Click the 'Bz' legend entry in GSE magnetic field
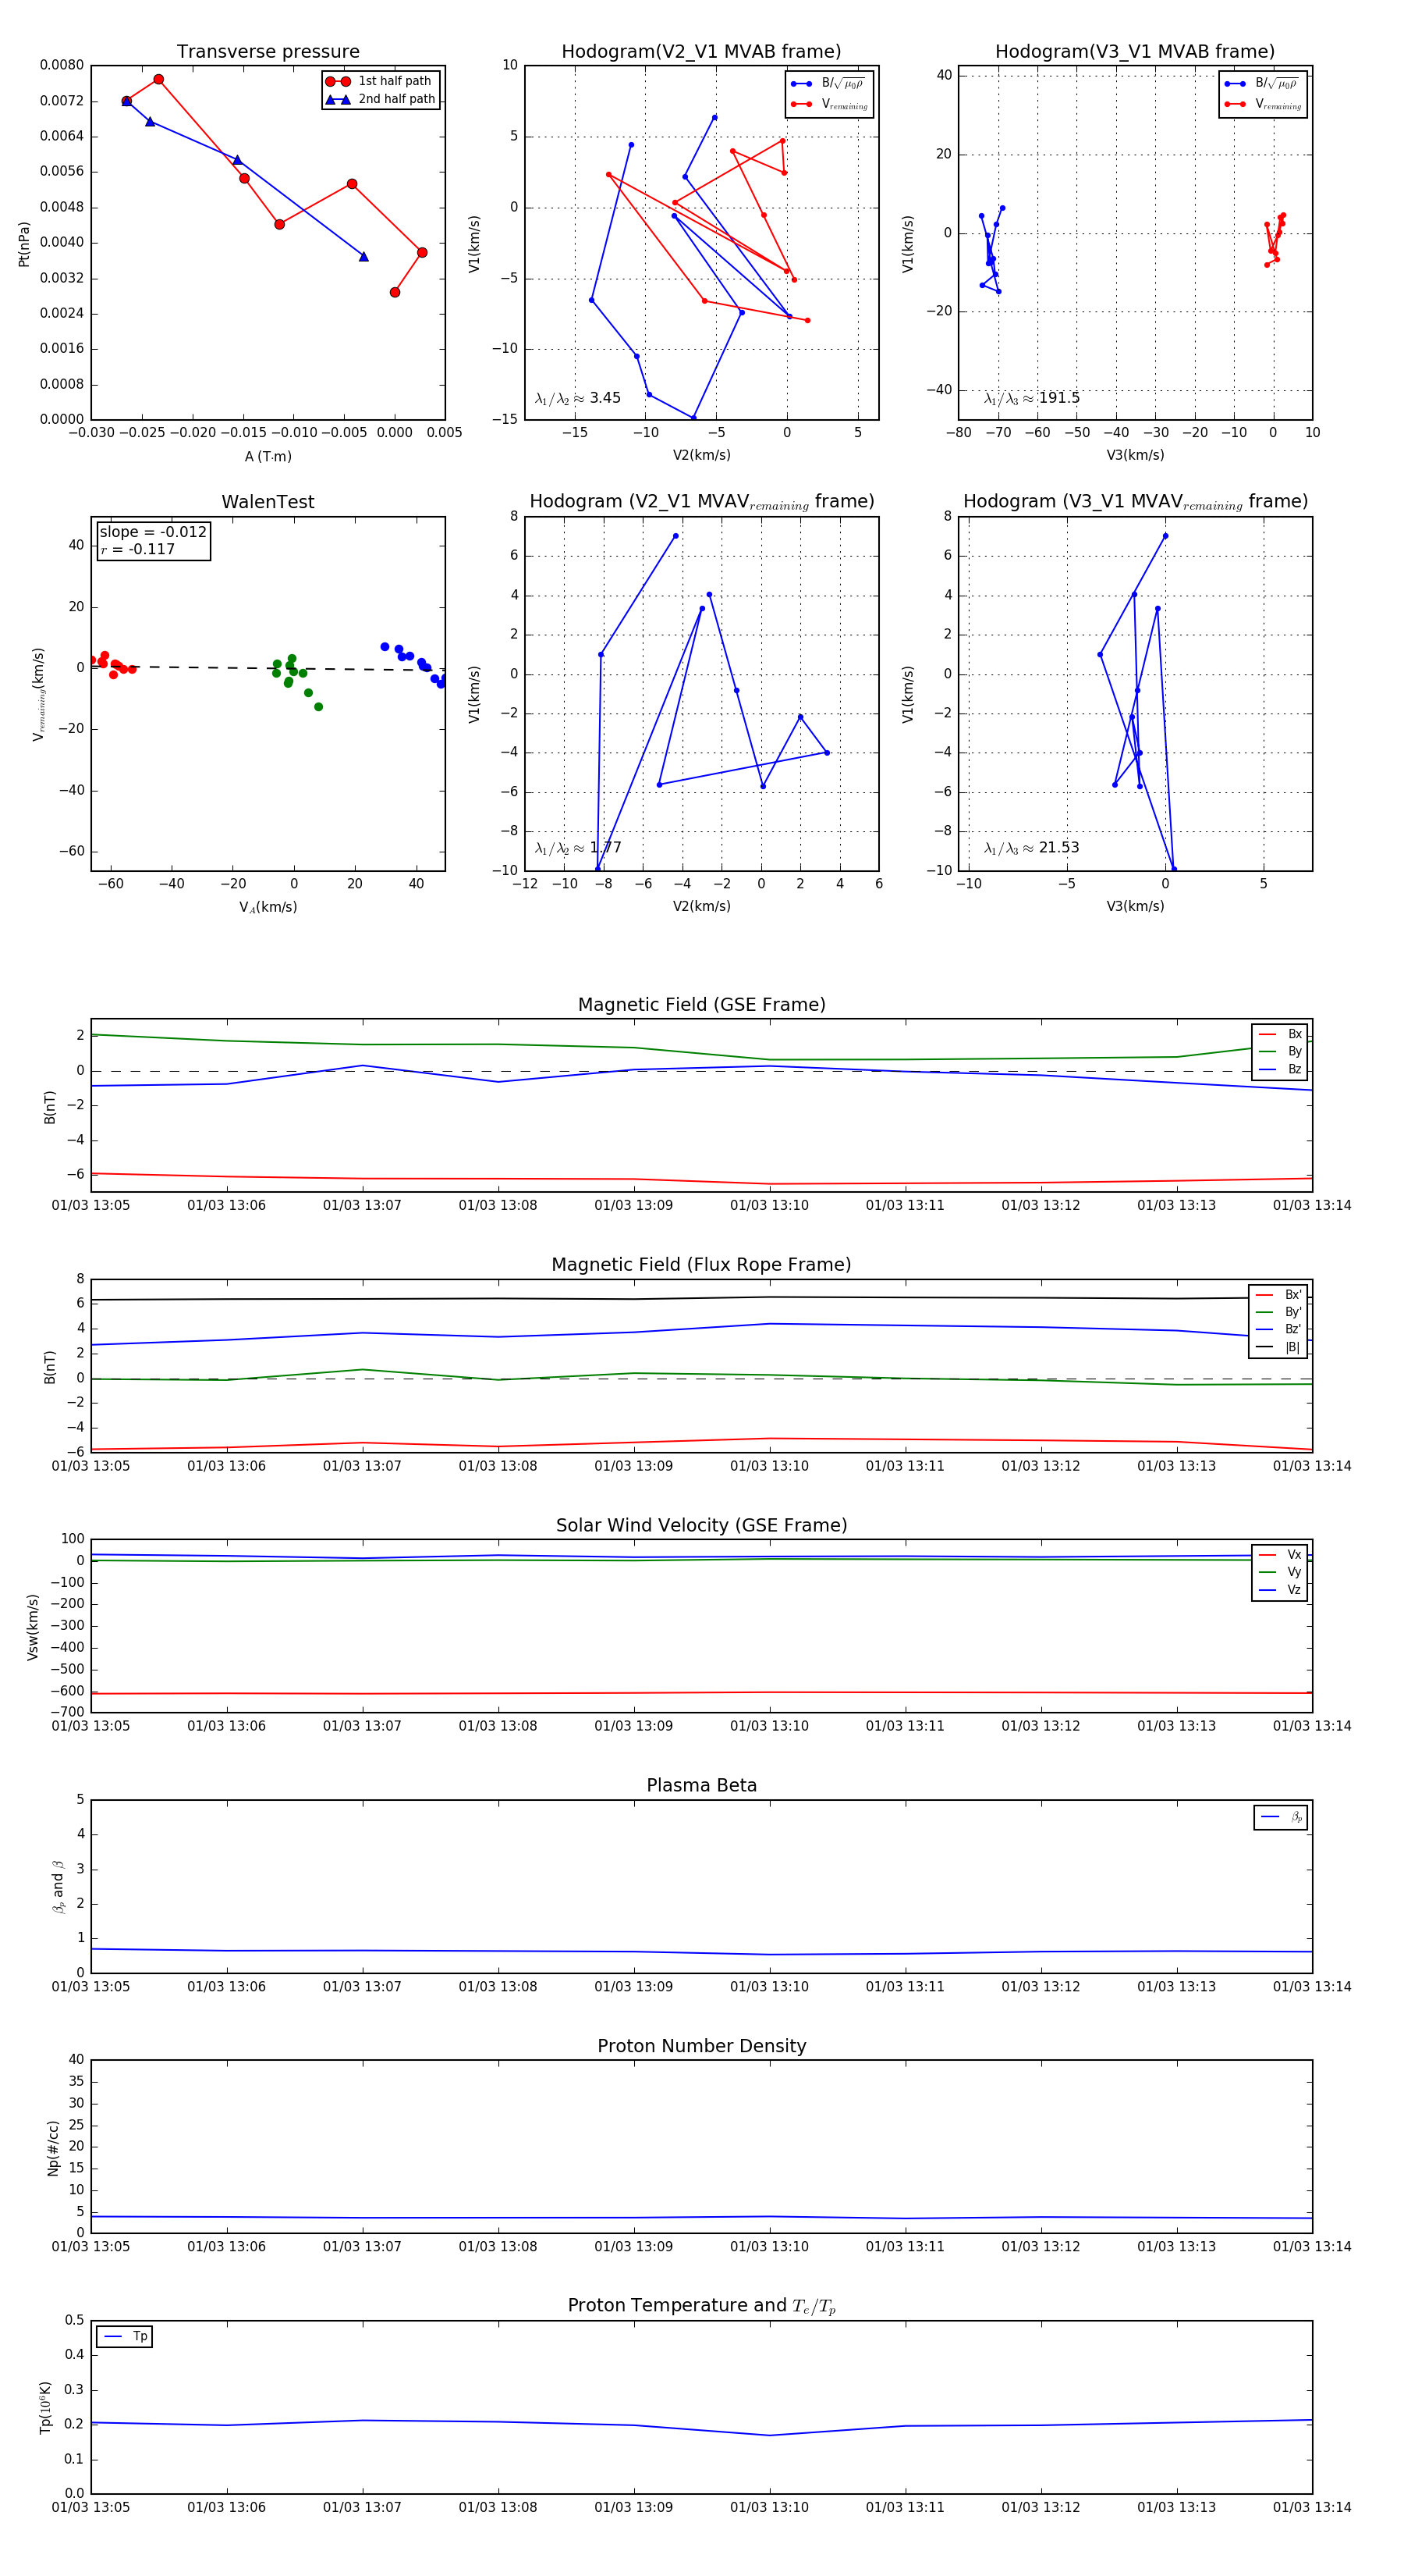Image resolution: width=1404 pixels, height=2576 pixels. [1280, 1069]
